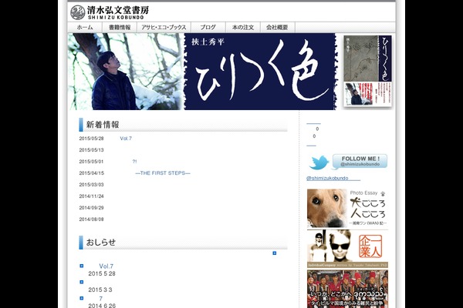The height and width of the screenshot is (308, 463).
Task: Open the 書籍情報 menu tab
Action: [120, 28]
